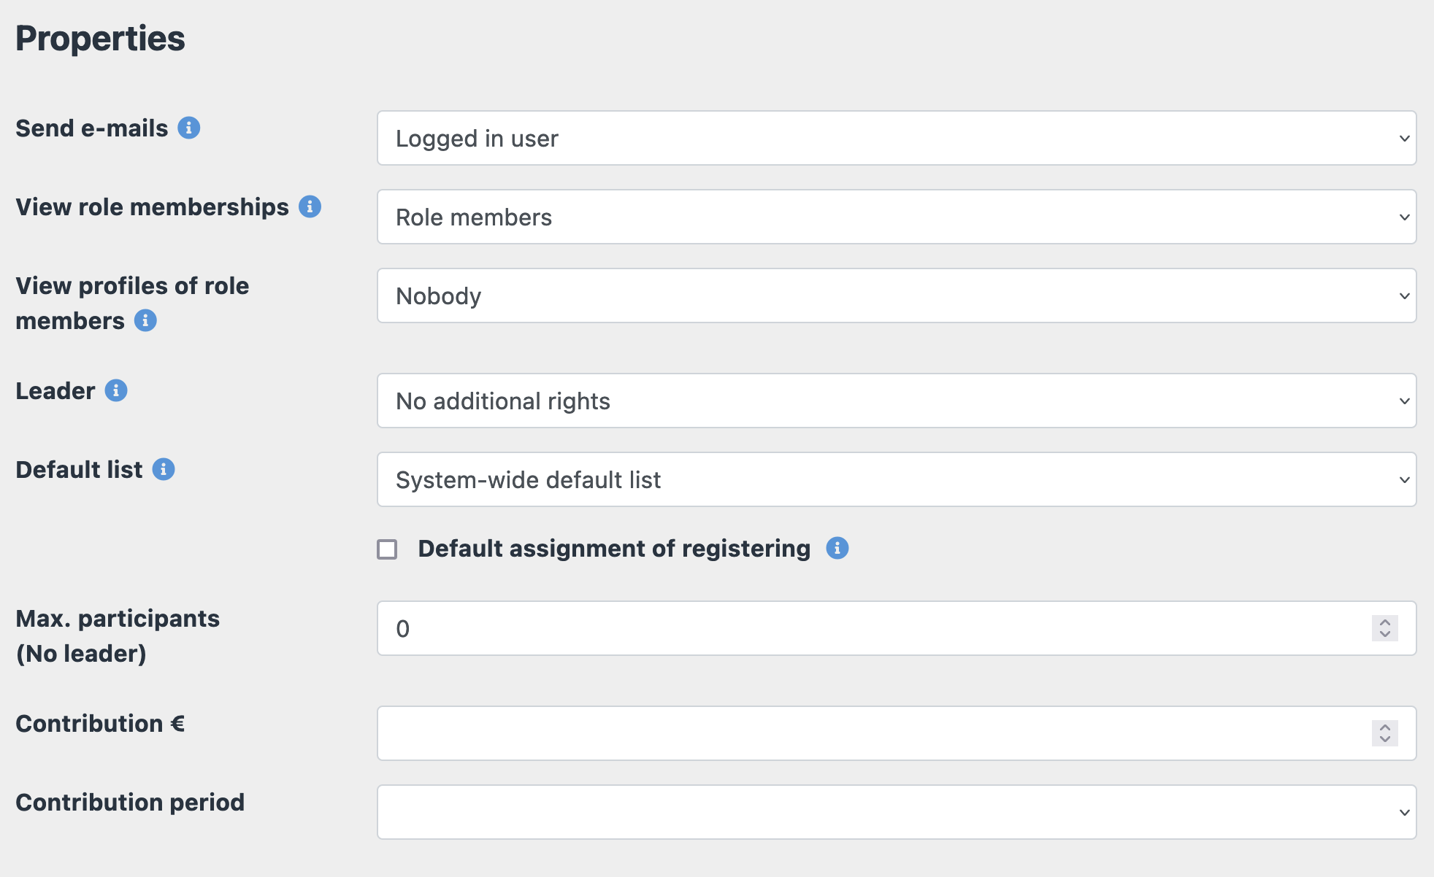The width and height of the screenshot is (1434, 877).
Task: Decrease Contribution amount with the down arrow
Action: coord(1385,739)
